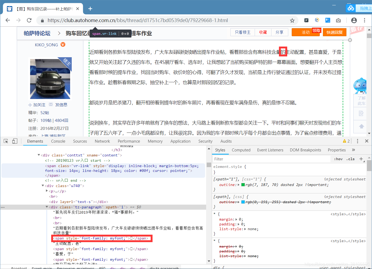The height and width of the screenshot is (269, 372).
Task: Expand the padding shorthand in first * rule
Action: click(239, 224)
